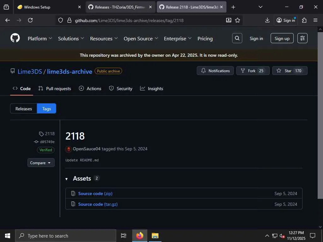This screenshot has width=323, height=242.
Task: Click Firefox account Sign in button
Action: click(x=286, y=20)
